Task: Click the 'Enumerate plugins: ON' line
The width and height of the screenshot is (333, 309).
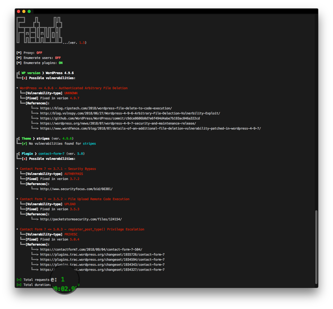Action: (x=39, y=63)
